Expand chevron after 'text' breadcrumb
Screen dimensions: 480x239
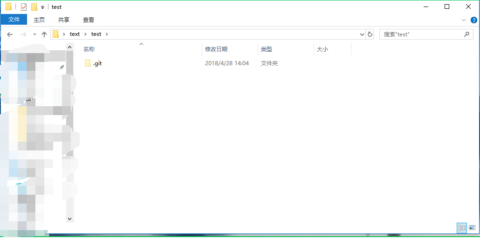click(x=86, y=34)
